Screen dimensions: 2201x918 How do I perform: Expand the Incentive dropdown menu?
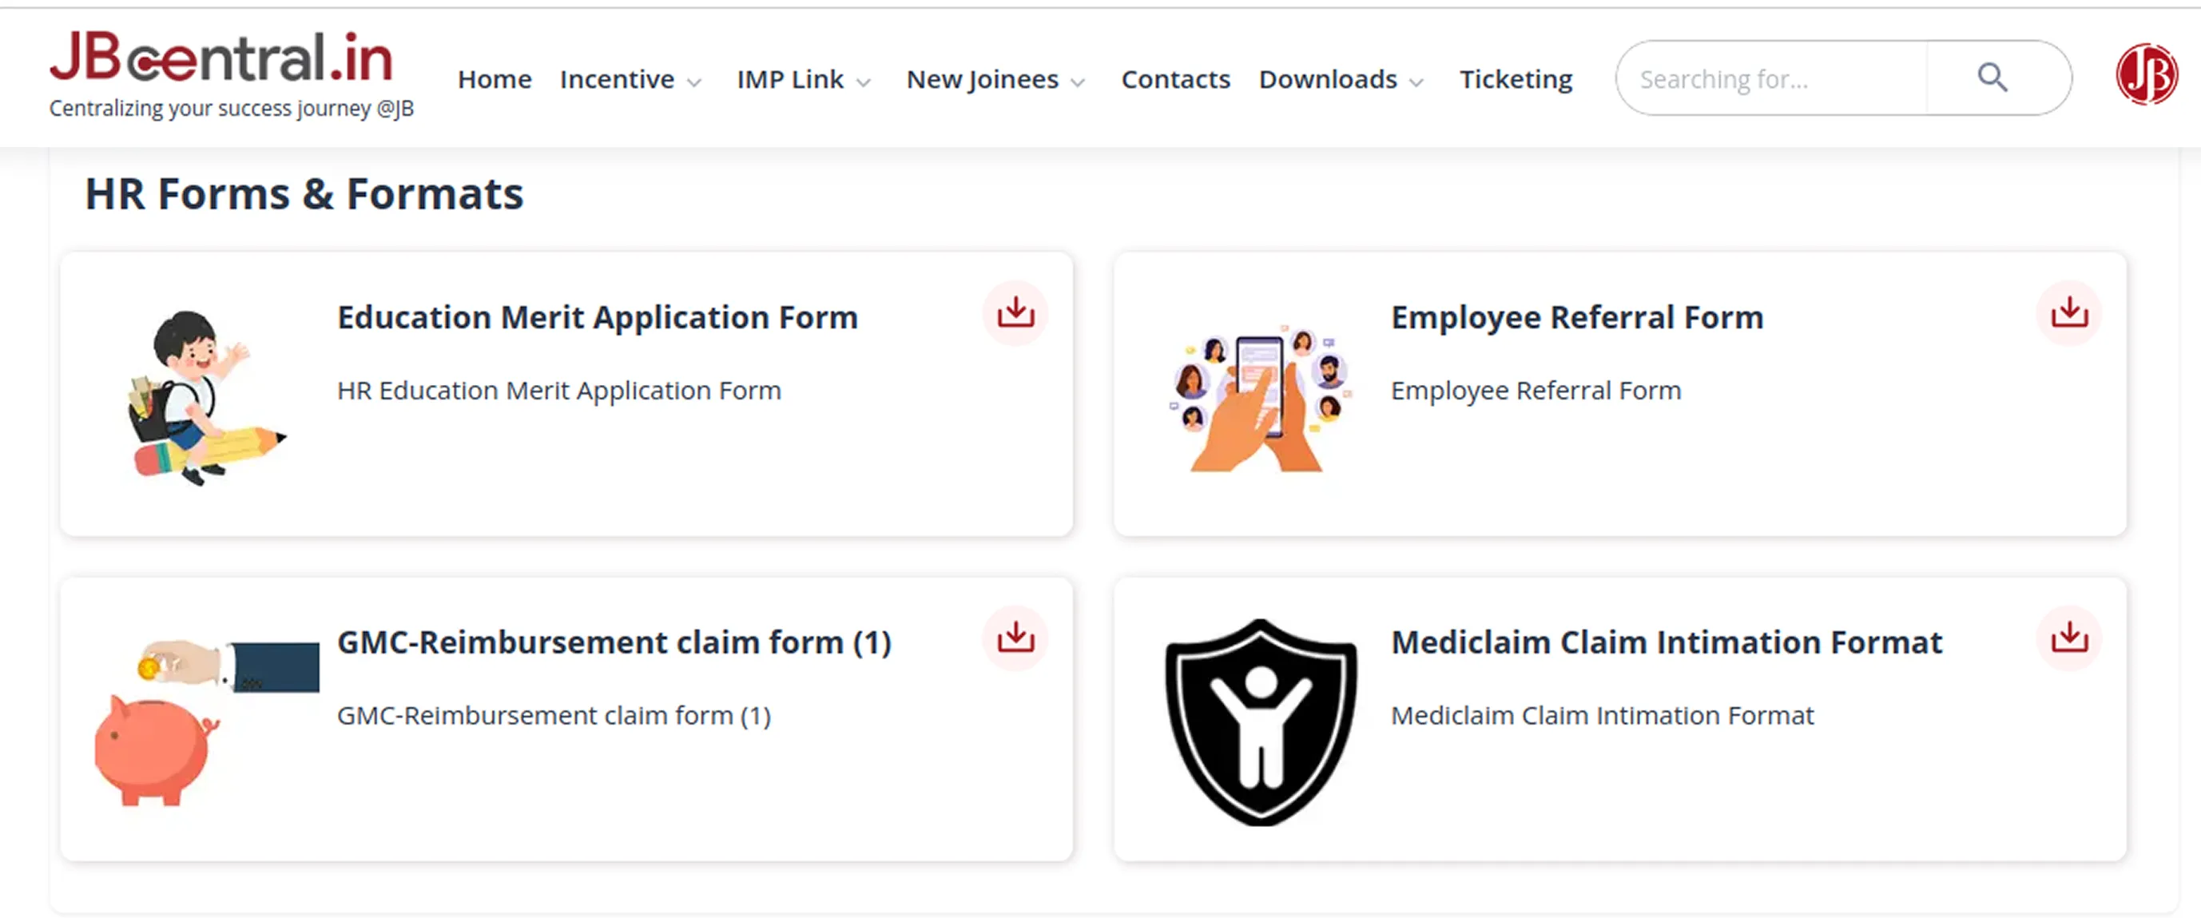coord(630,79)
